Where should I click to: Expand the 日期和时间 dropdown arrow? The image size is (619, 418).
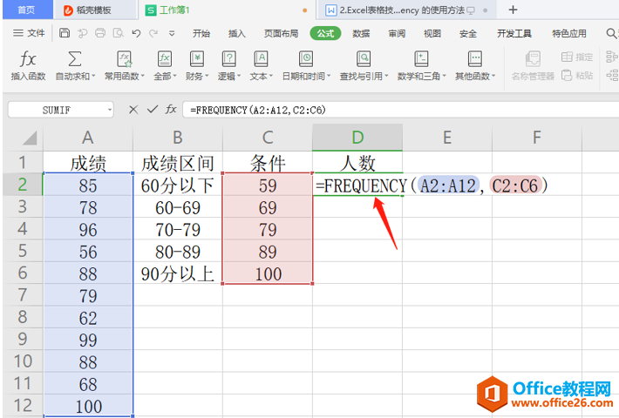tap(329, 77)
